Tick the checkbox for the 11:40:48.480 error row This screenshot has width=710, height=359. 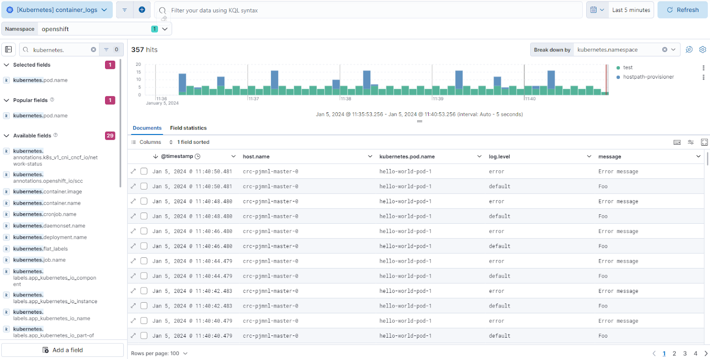point(144,201)
